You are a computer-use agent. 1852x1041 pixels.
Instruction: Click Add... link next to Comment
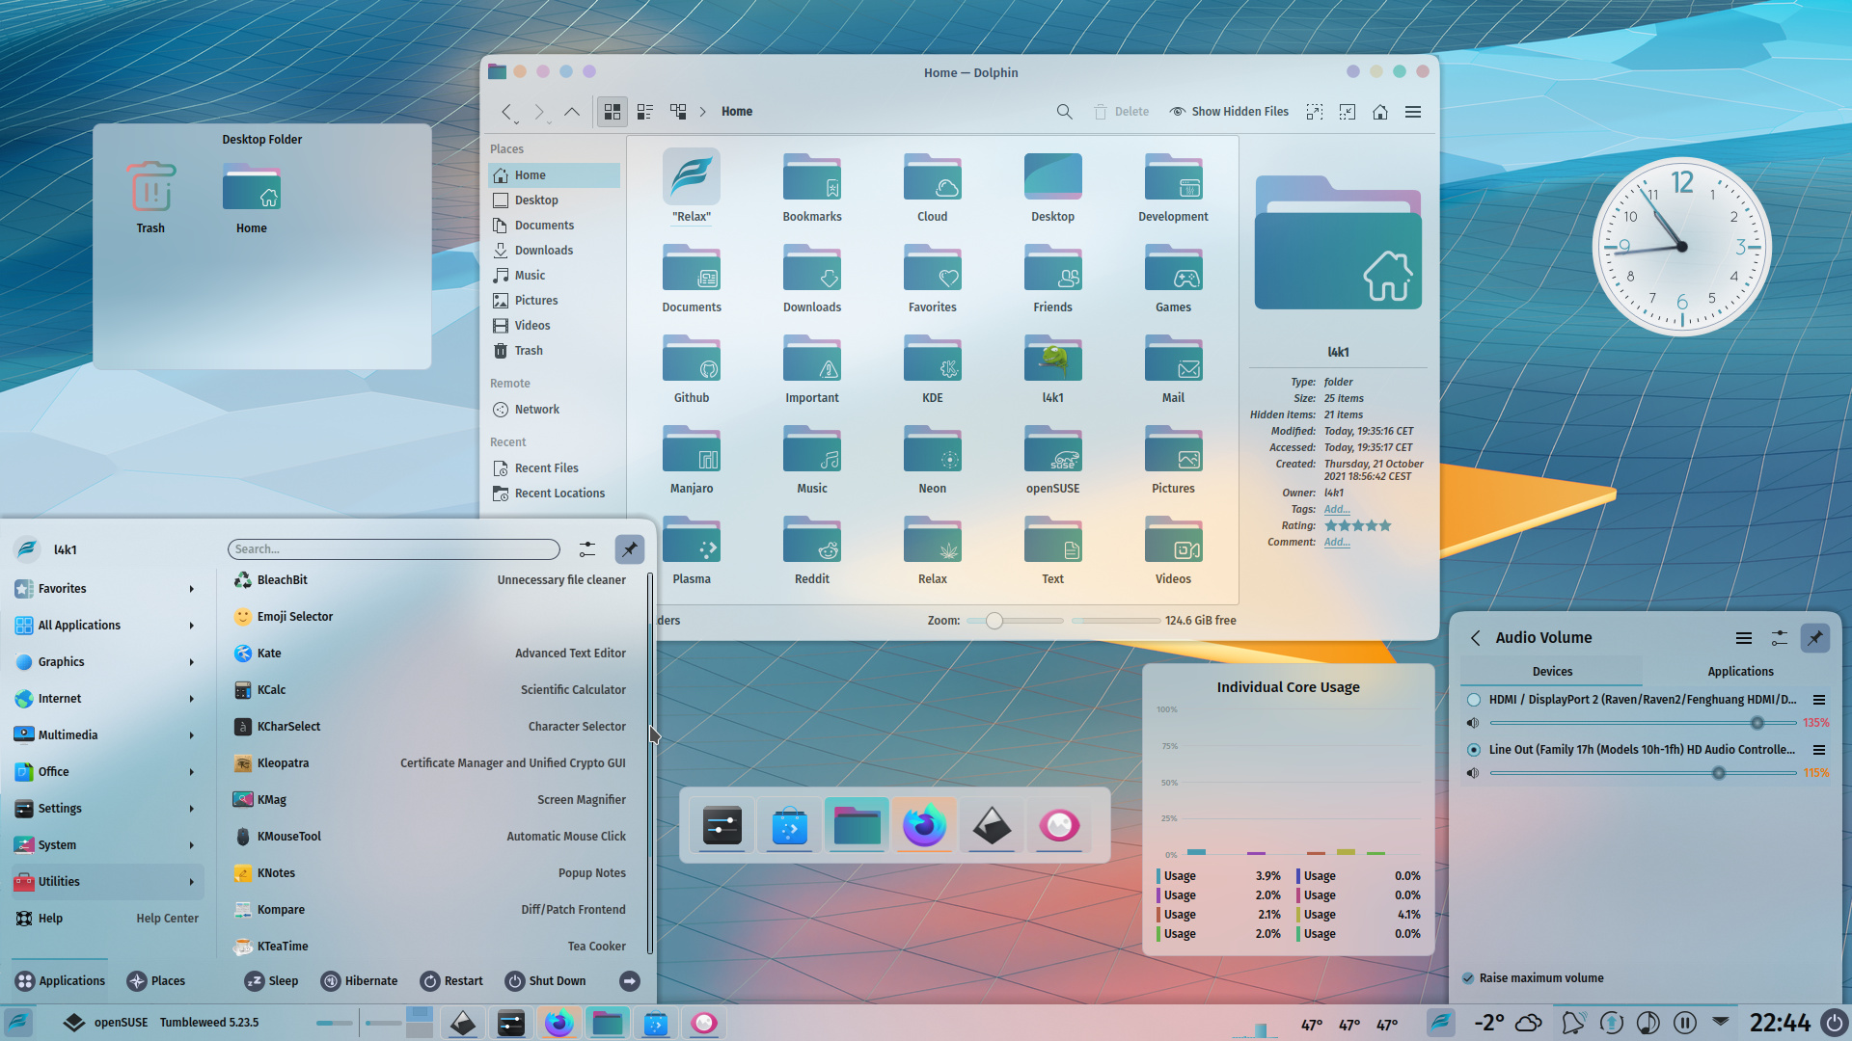click(1337, 543)
